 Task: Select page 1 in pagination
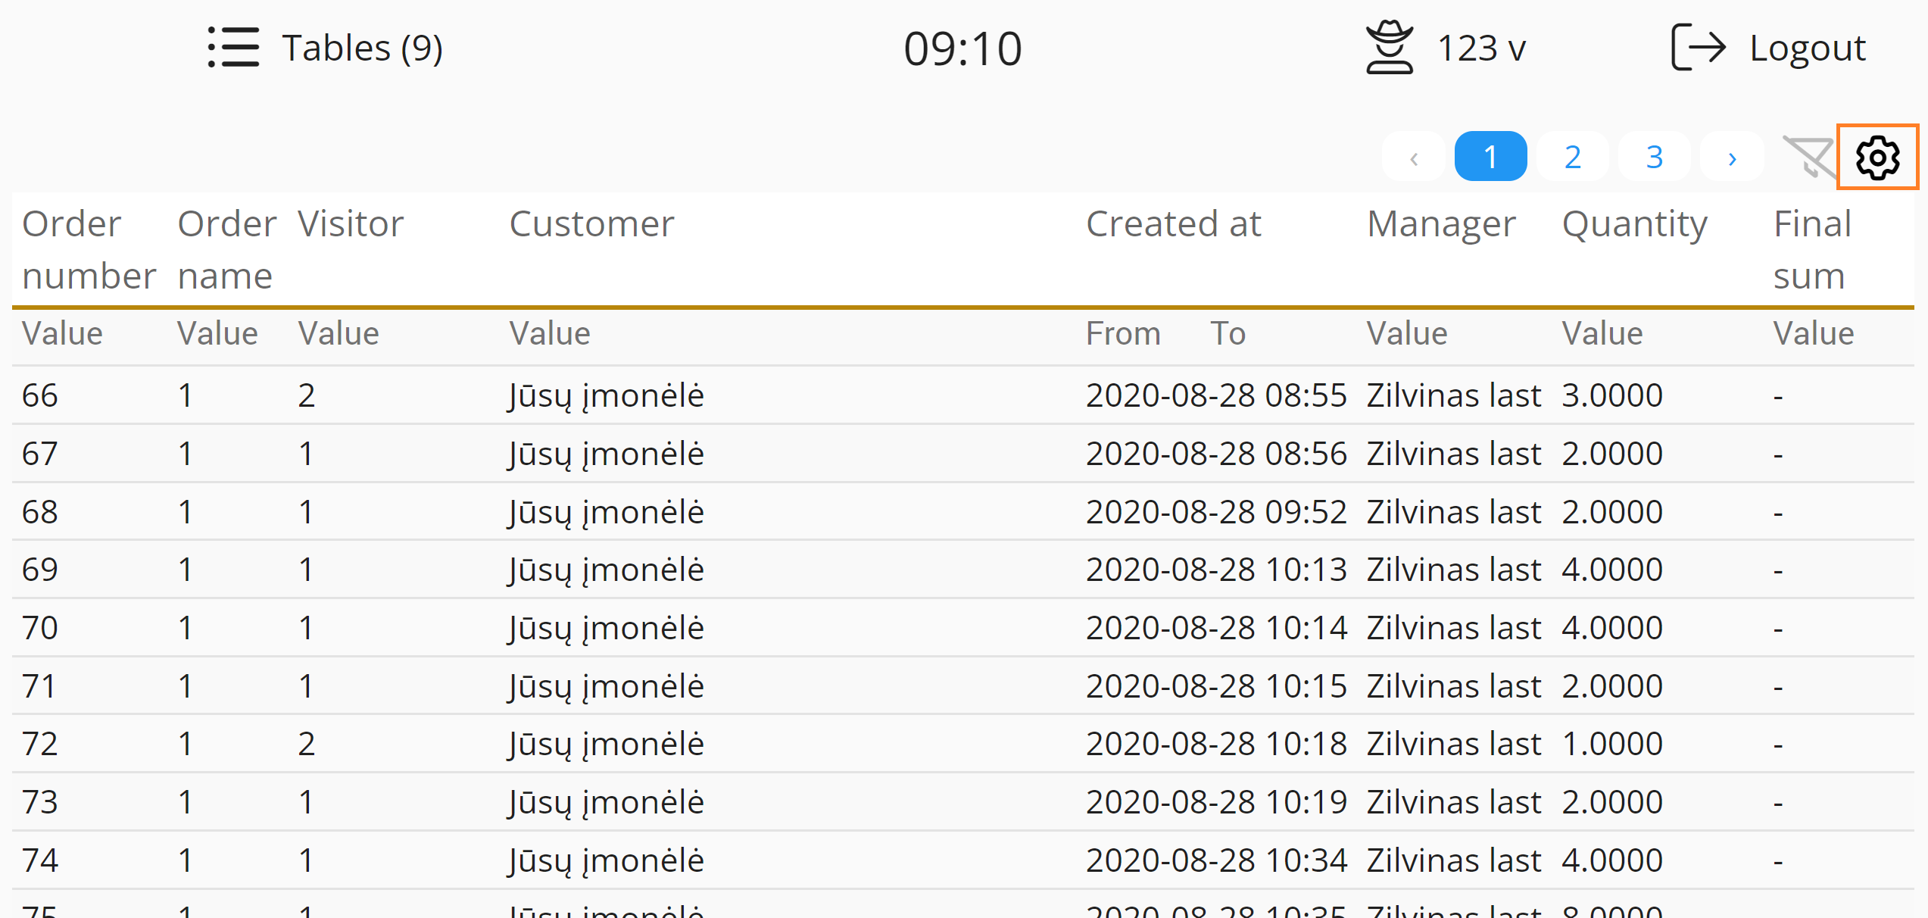click(x=1490, y=158)
